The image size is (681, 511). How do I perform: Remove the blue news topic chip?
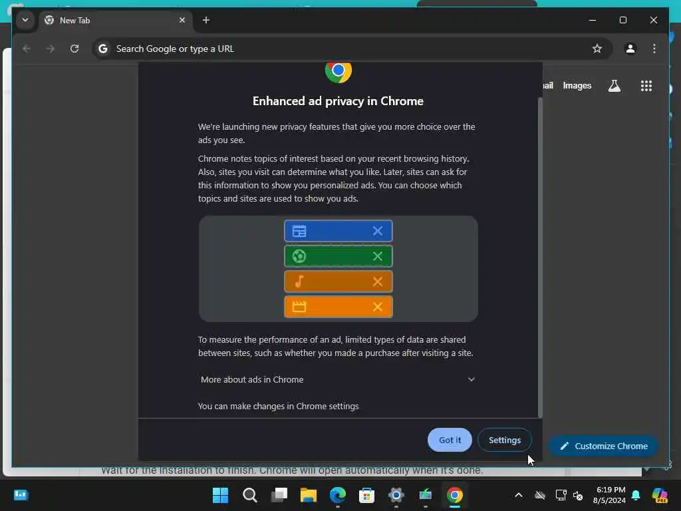click(378, 231)
